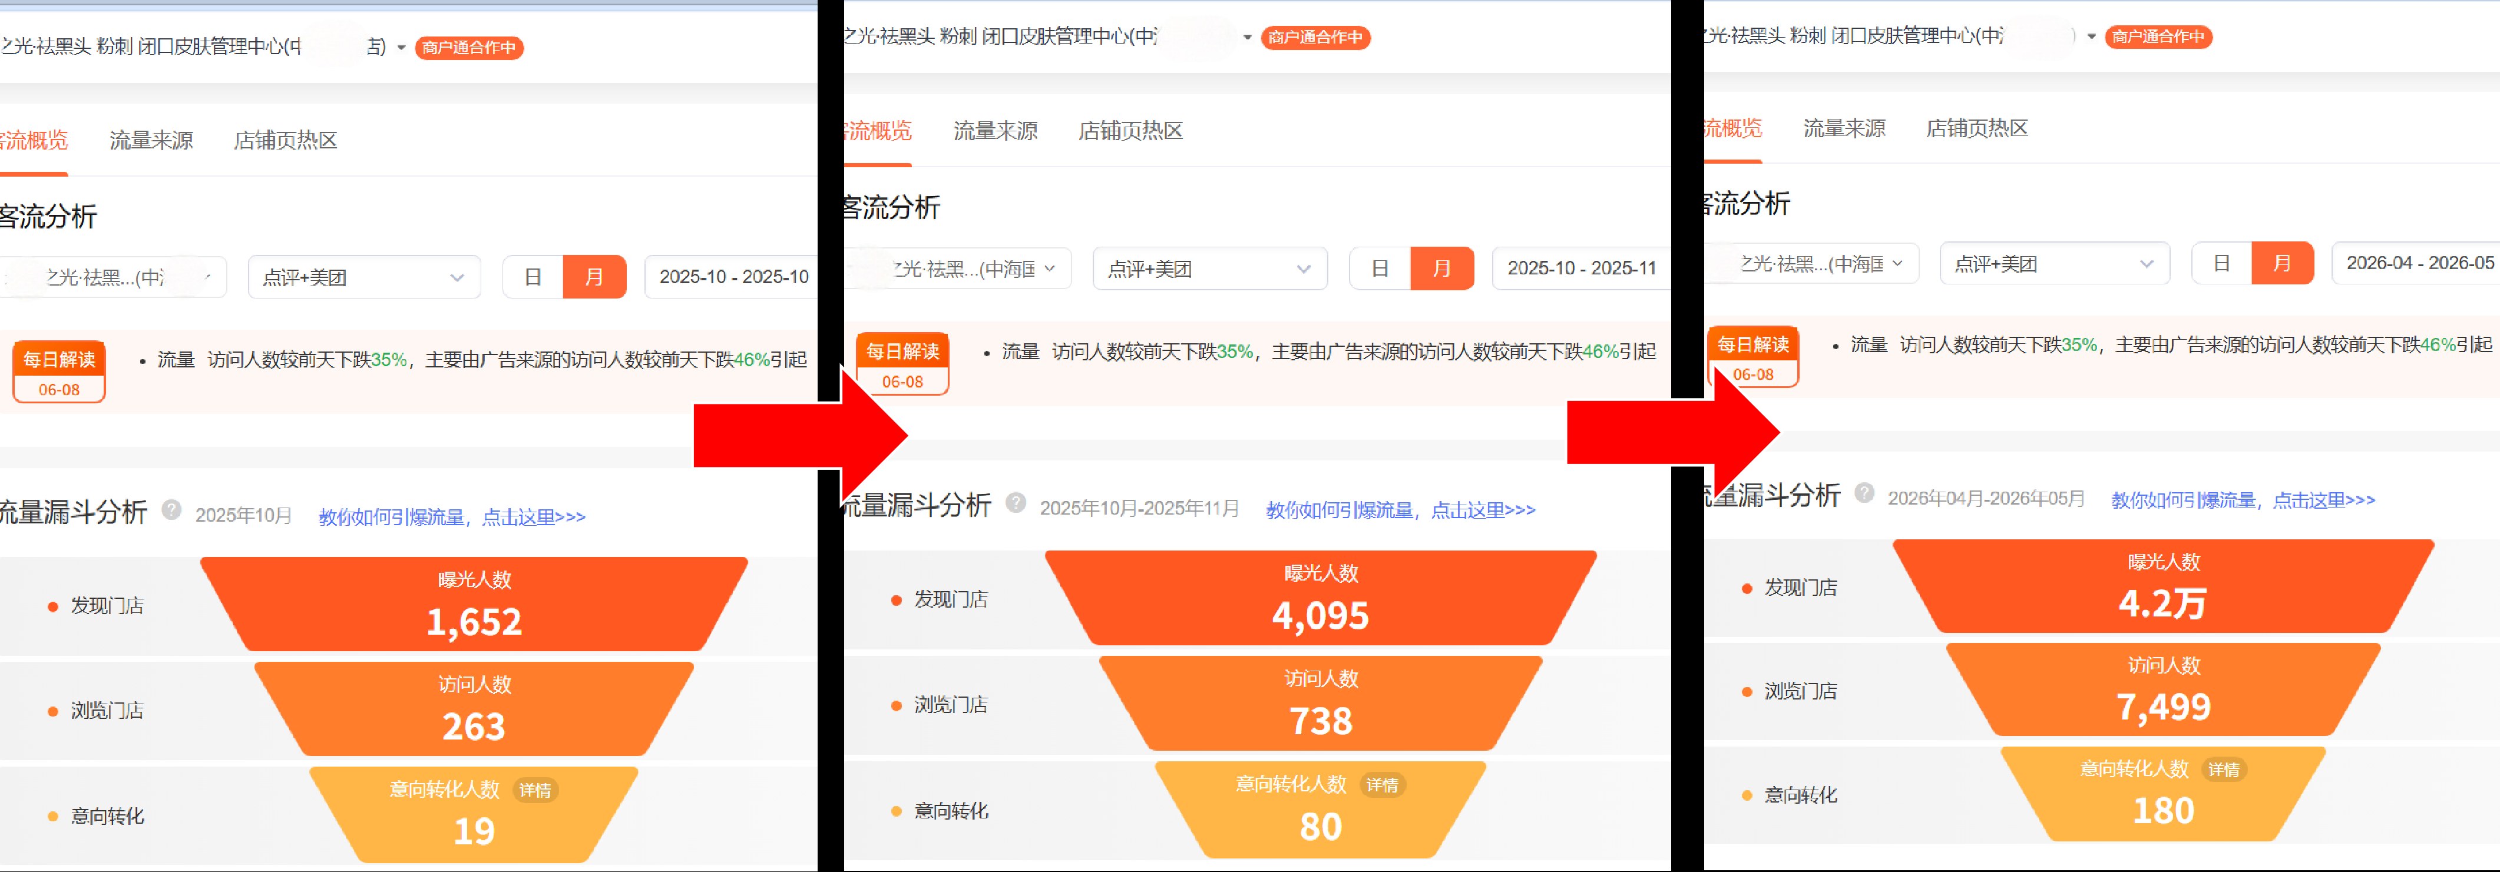This screenshot has height=872, width=2500.
Task: Click 商户通合作中 badge in the 4,095 exposure screenshot
Action: click(x=1315, y=38)
